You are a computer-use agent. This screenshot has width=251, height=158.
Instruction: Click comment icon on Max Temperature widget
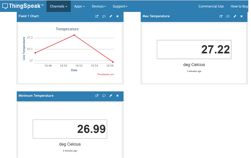pos(228,16)
